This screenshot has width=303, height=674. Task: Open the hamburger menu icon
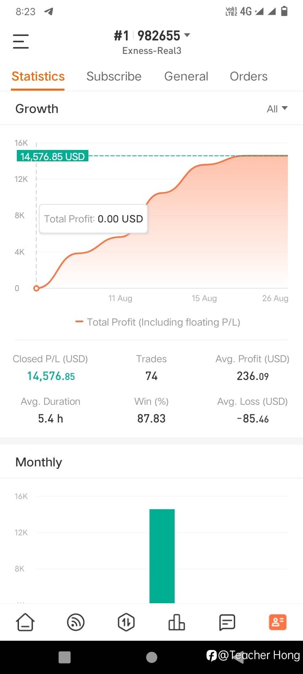[x=21, y=41]
